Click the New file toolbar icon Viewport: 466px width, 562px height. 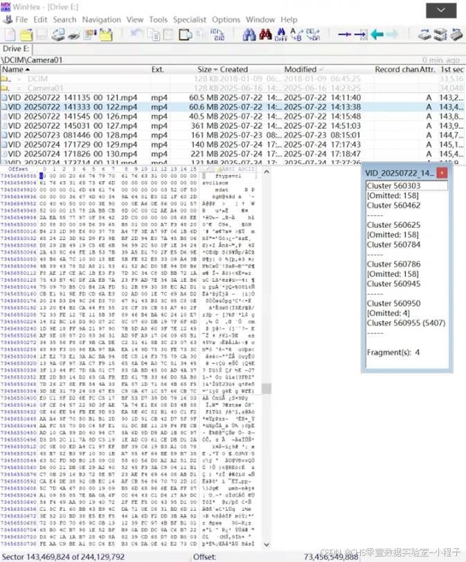[10, 35]
